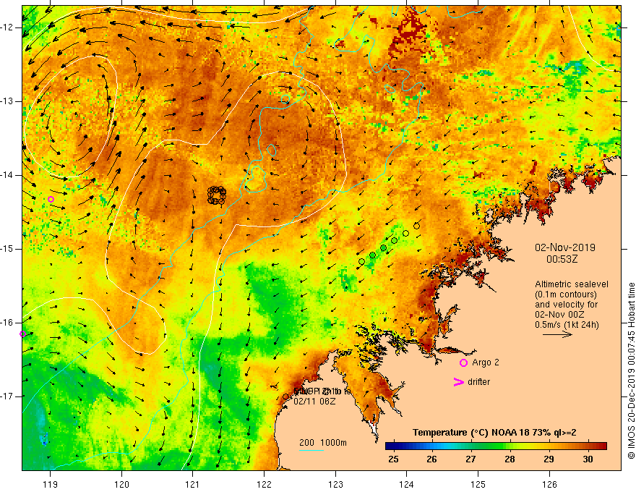Screen dimensions: 636x492
Task: Click latitude axis label -17
Action: [8, 396]
